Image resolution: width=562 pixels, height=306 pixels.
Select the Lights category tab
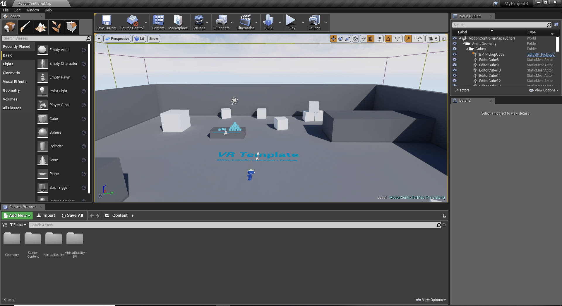18,64
